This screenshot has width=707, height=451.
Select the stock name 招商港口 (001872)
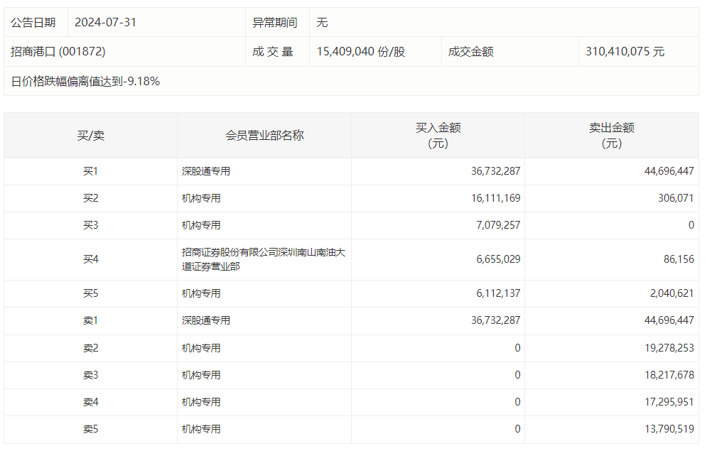point(58,51)
